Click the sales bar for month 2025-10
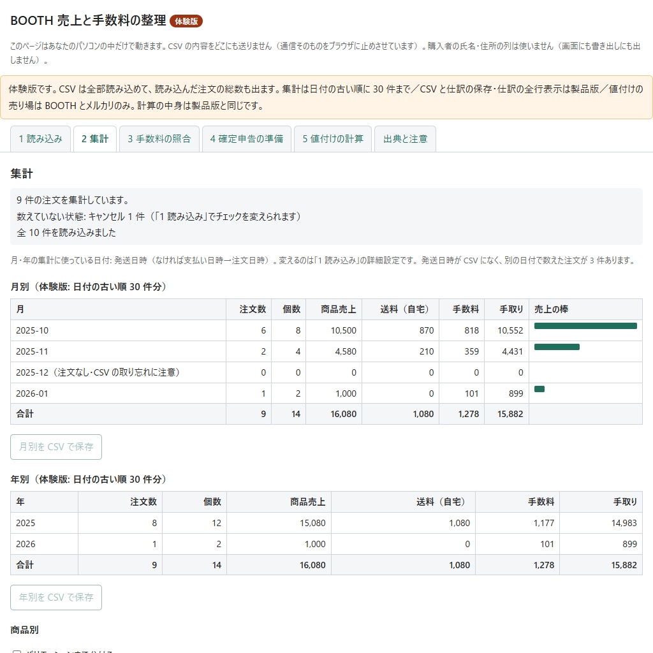 (585, 326)
